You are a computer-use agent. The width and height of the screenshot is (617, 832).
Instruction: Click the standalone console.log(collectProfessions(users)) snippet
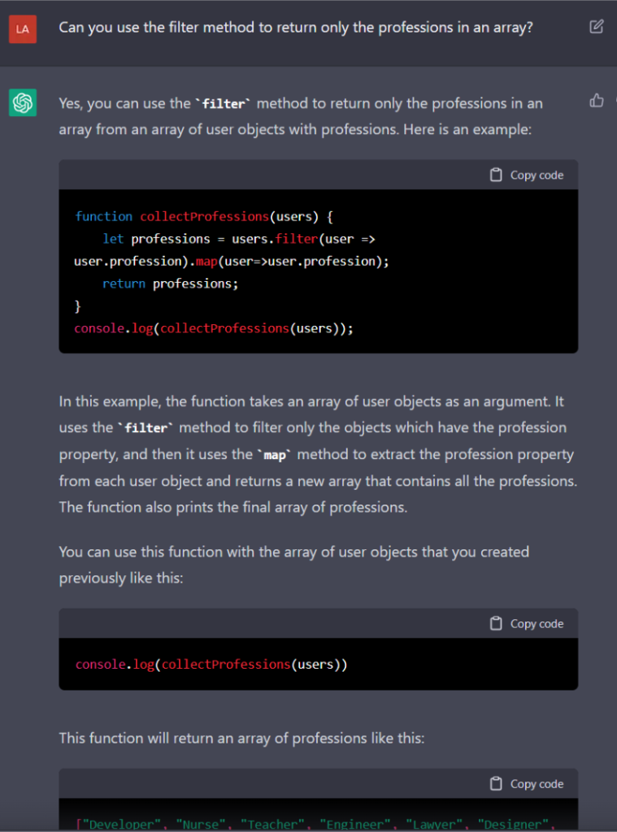tap(211, 664)
